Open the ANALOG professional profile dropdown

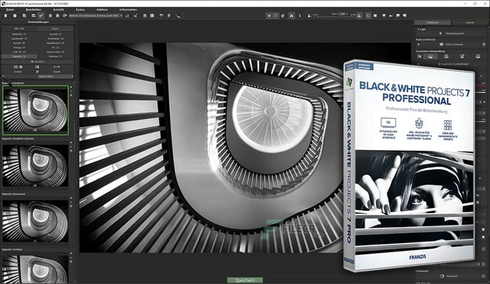[96, 16]
